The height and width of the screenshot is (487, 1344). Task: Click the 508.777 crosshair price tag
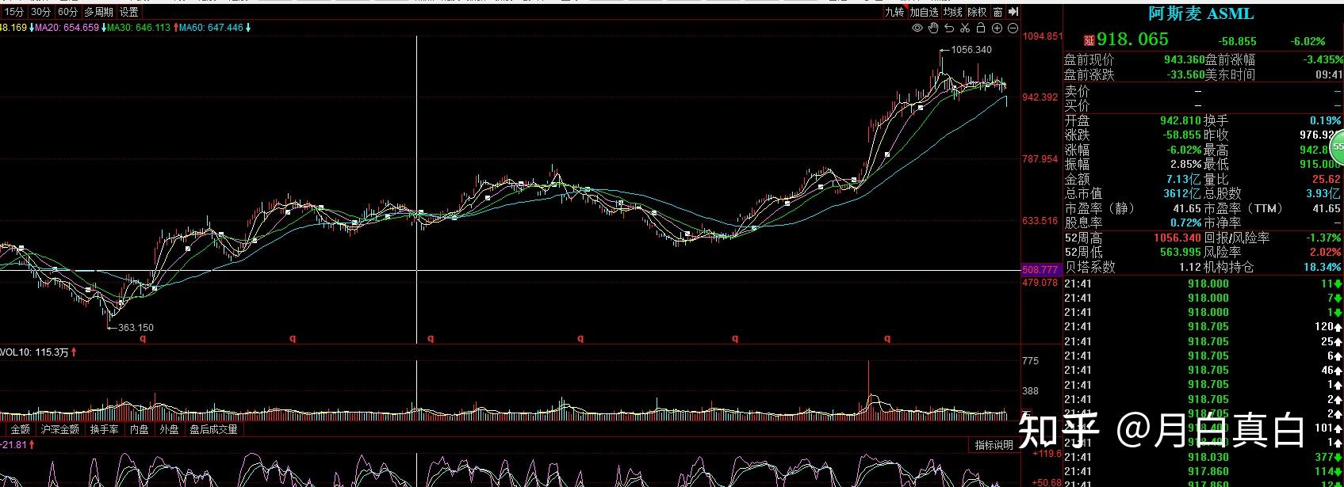click(x=1040, y=270)
